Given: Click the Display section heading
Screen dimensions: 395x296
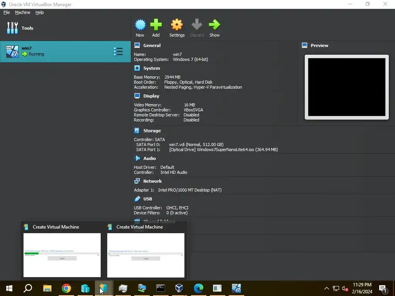Looking at the screenshot, I should click(151, 96).
